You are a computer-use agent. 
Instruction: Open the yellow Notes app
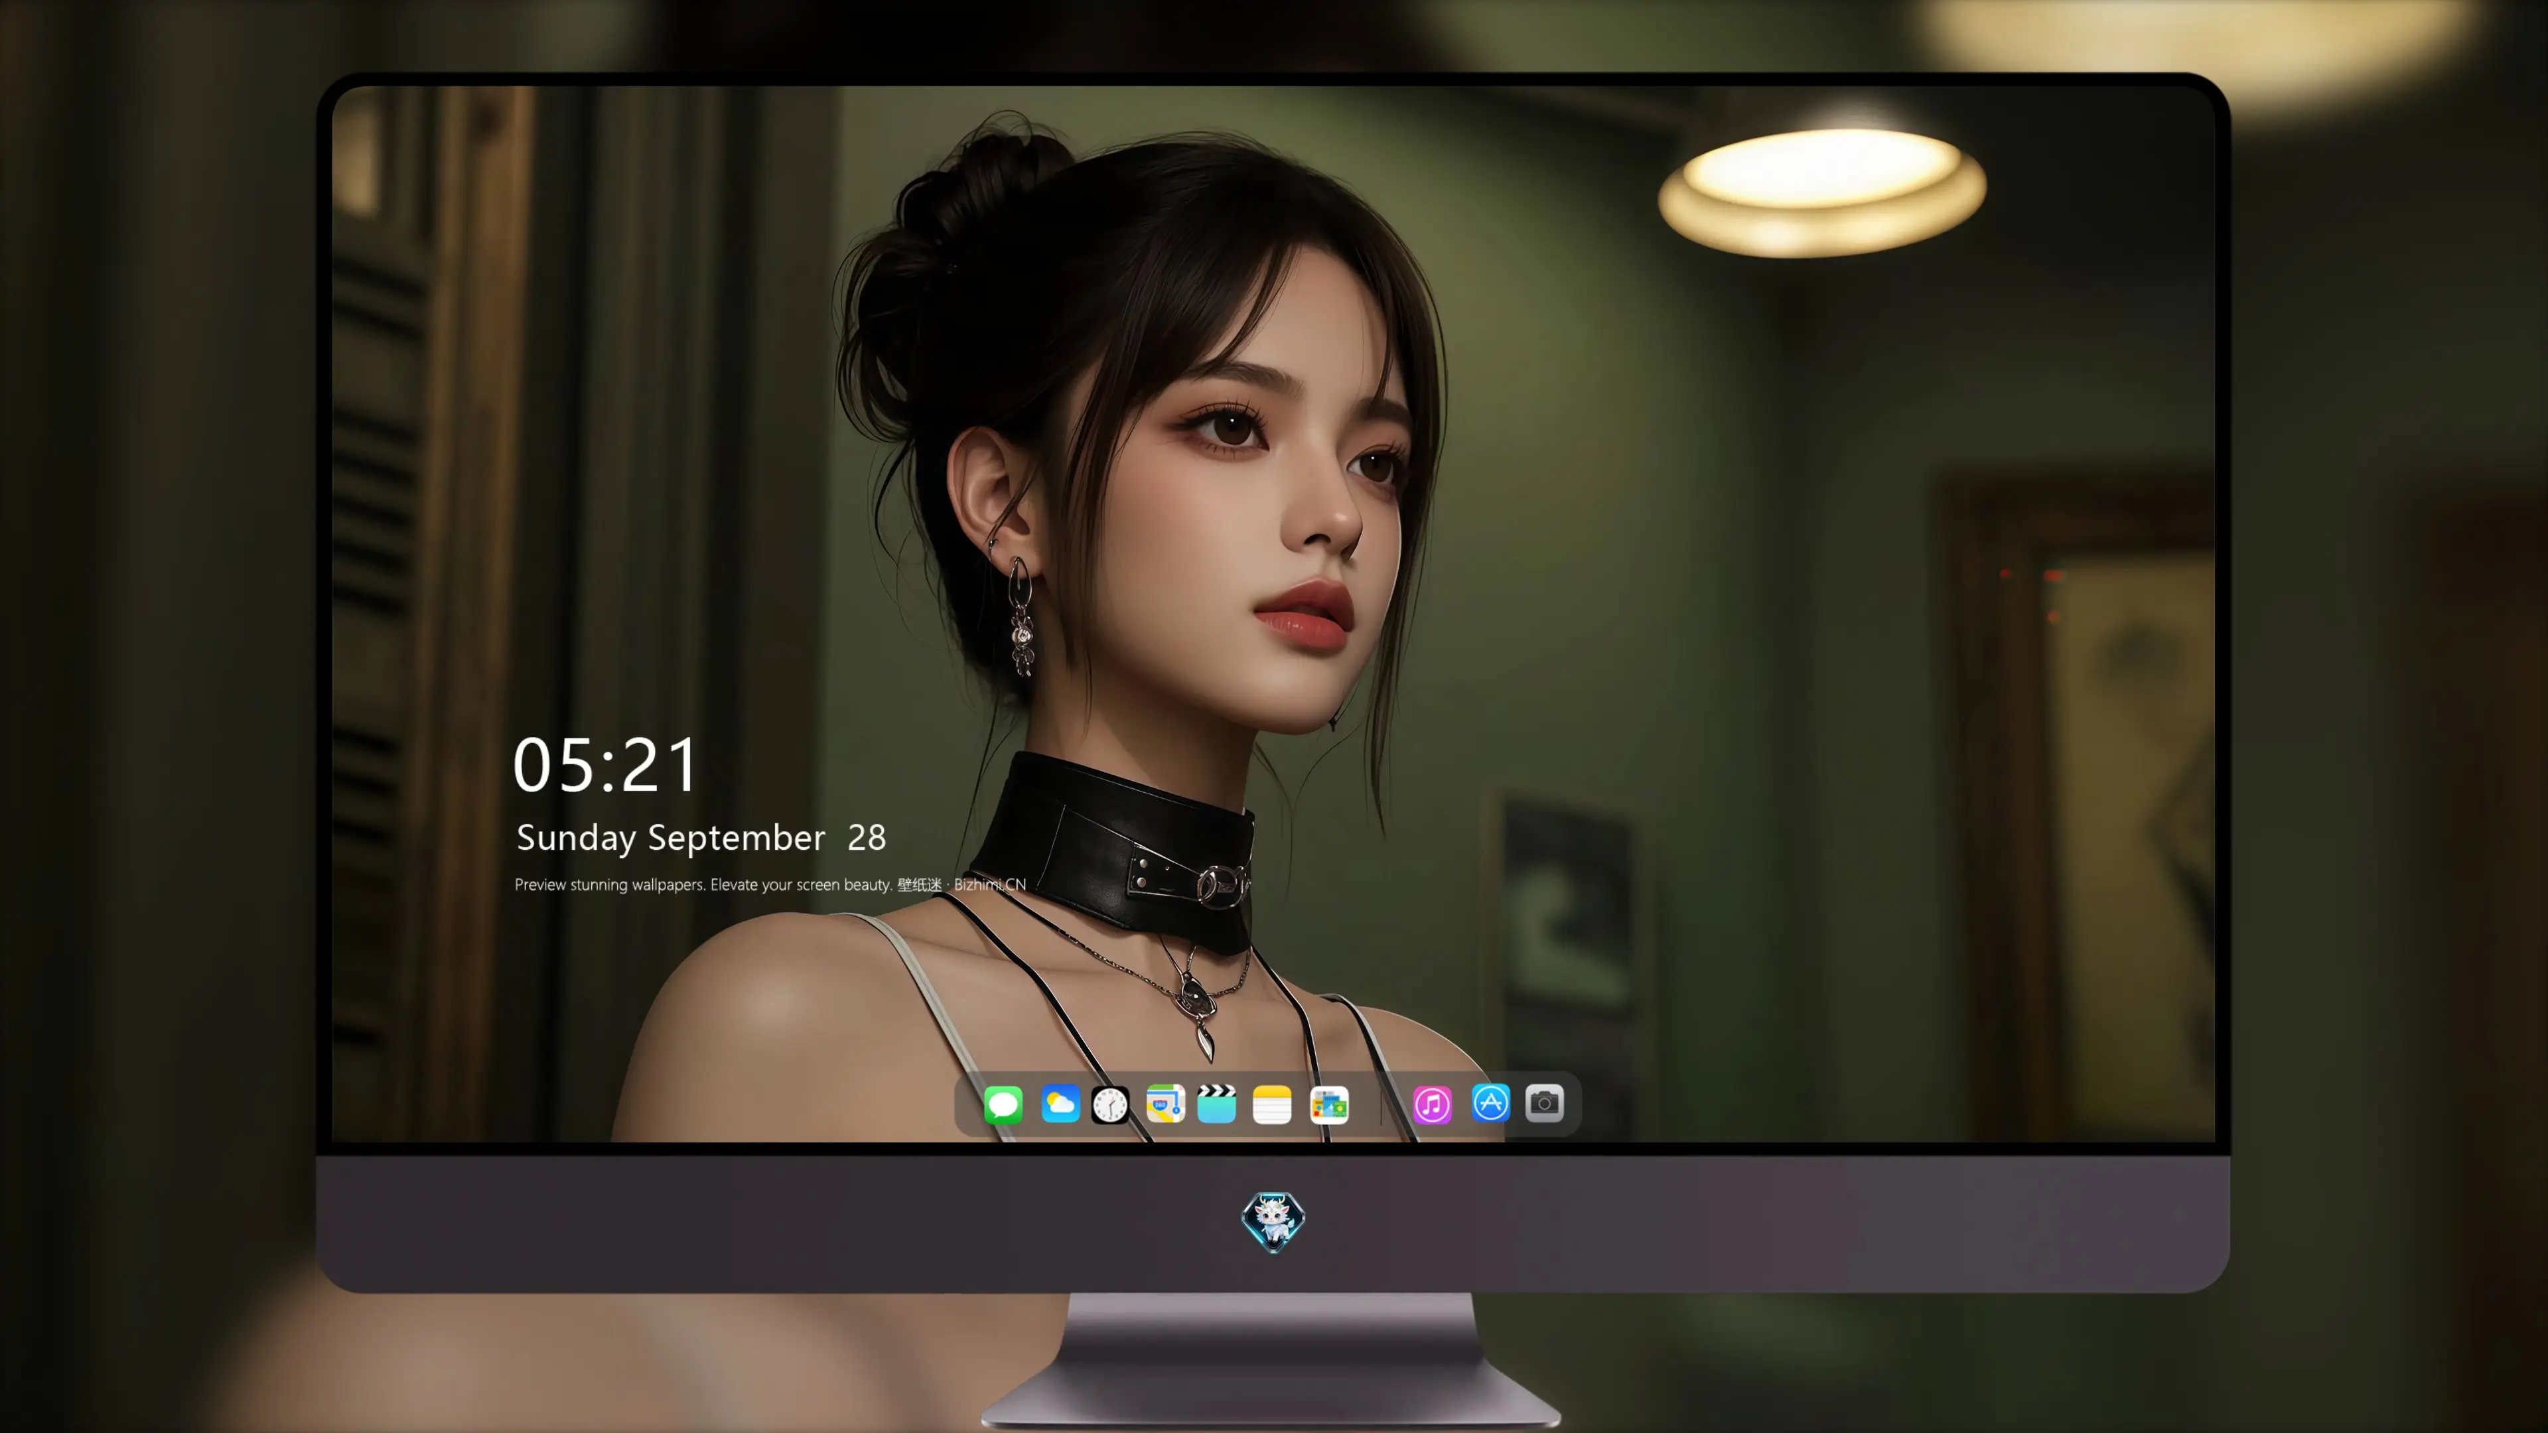coord(1272,1105)
